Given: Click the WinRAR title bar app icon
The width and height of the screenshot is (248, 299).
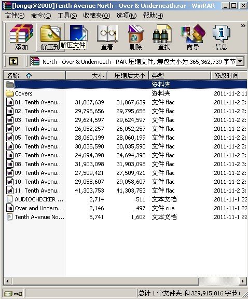Looking at the screenshot, I should tap(7, 5).
